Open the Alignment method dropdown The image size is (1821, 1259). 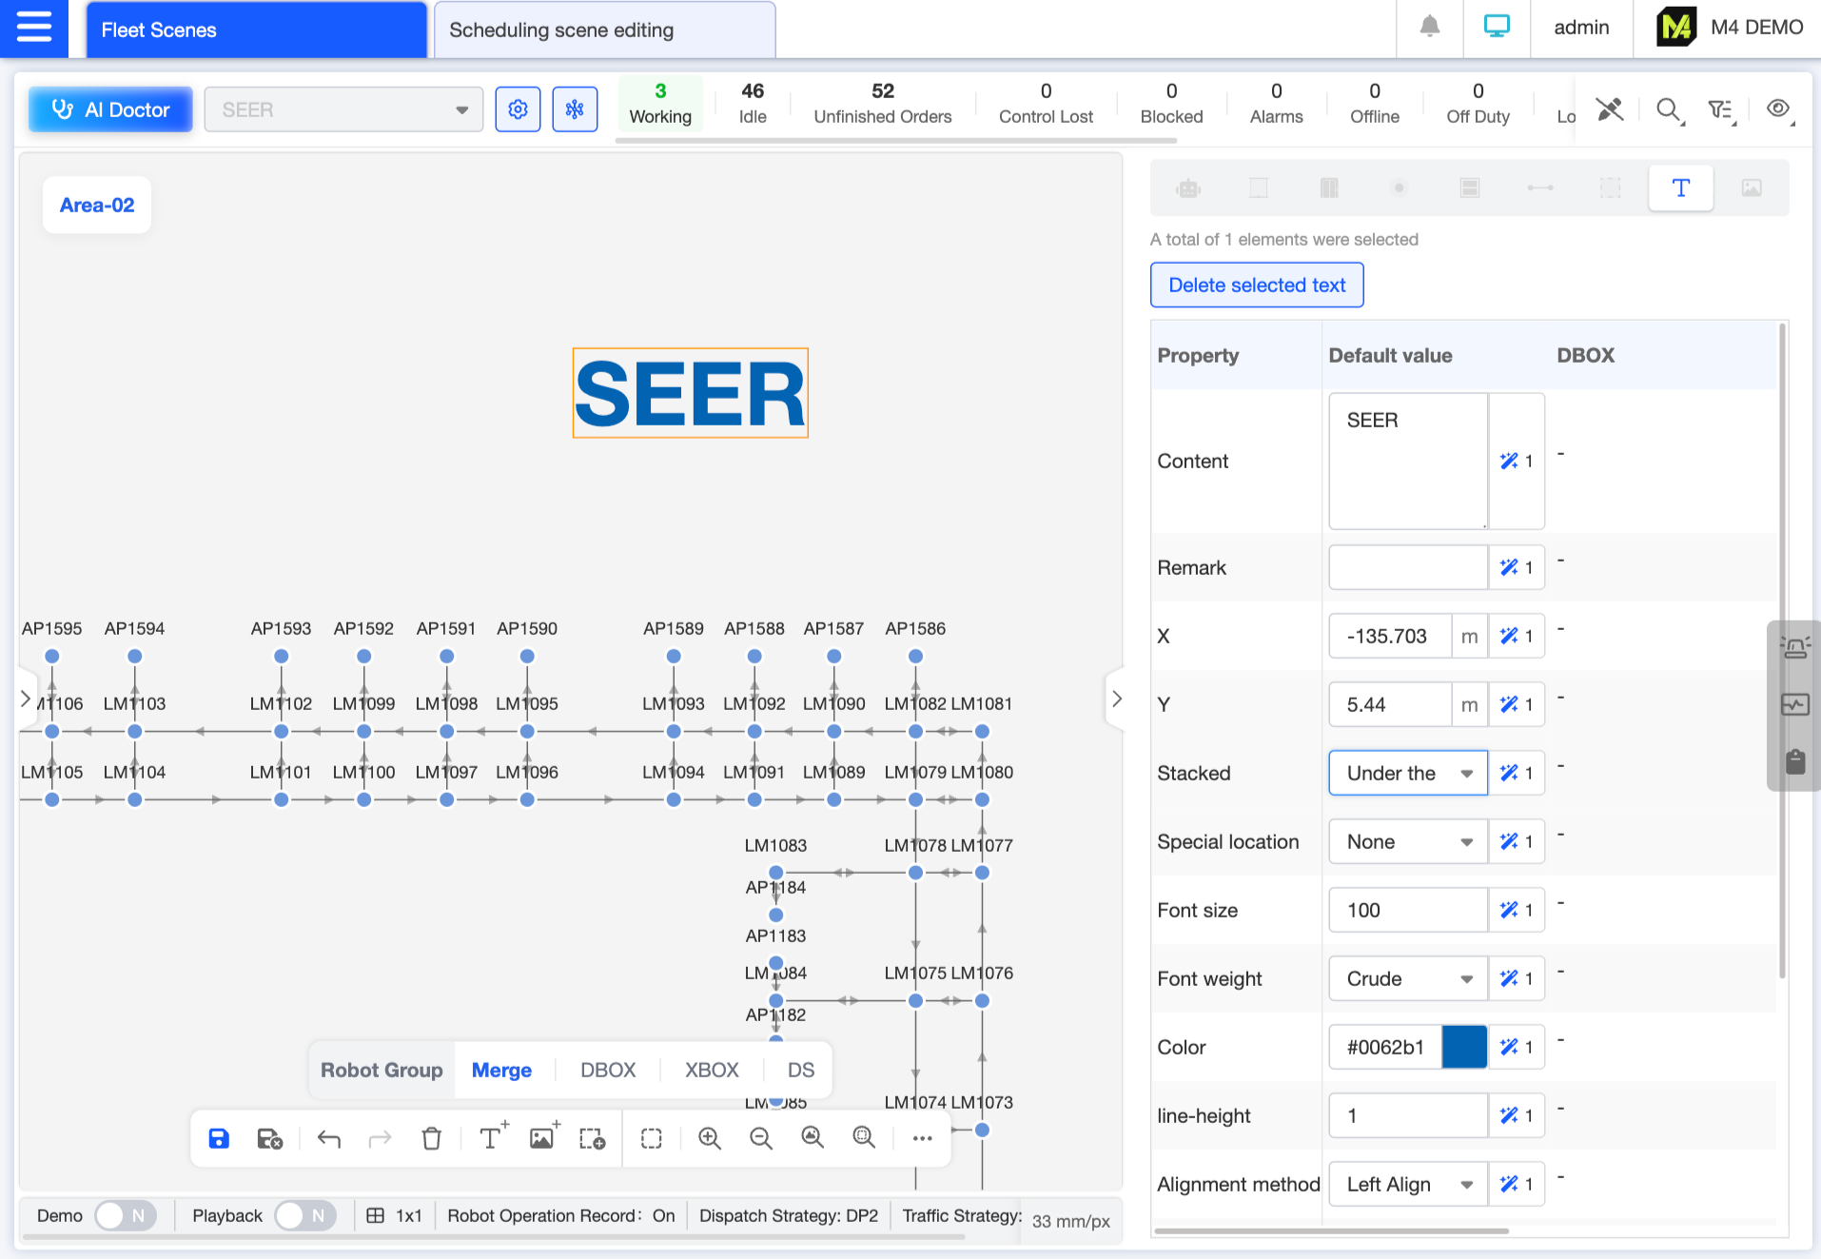[x=1407, y=1184]
